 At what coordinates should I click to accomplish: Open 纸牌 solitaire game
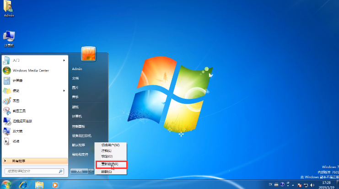(x=35, y=141)
